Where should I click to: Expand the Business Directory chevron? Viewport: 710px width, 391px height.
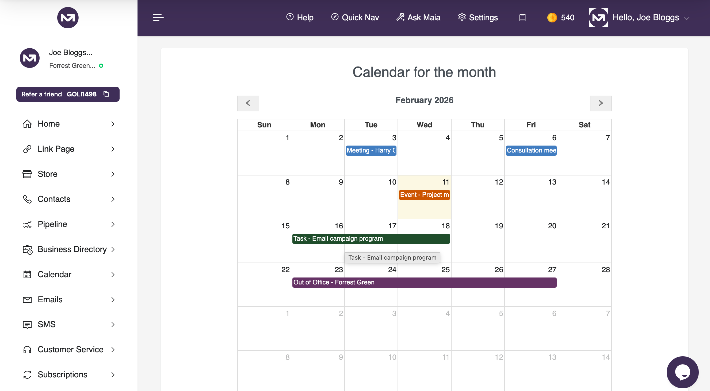tap(113, 249)
